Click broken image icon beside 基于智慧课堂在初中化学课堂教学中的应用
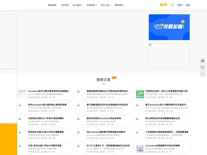 (x=78, y=105)
